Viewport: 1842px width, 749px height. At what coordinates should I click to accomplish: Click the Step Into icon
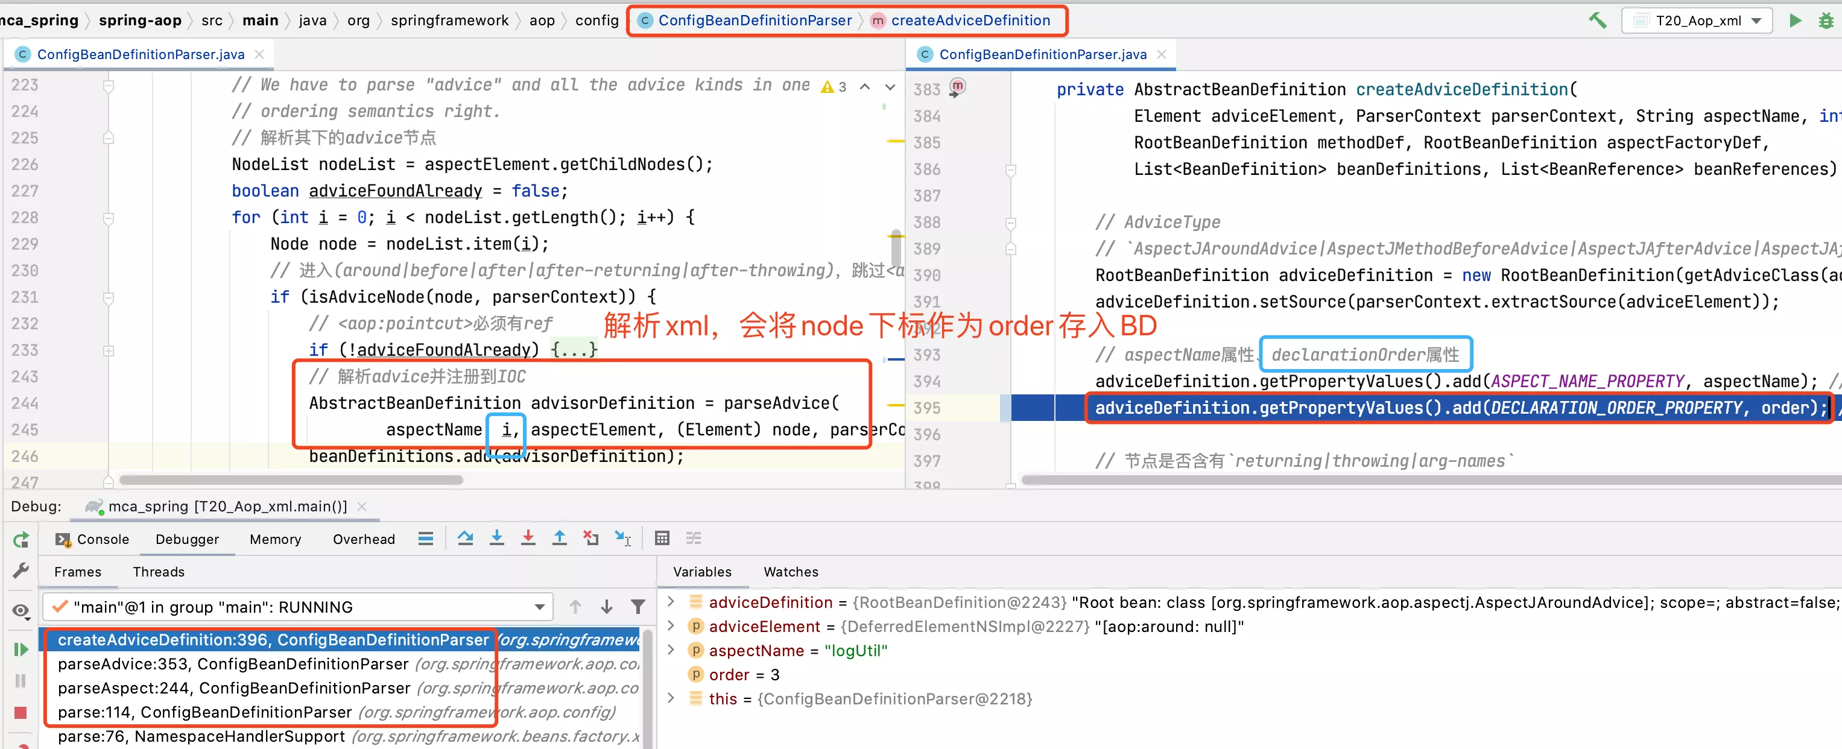pos(496,538)
